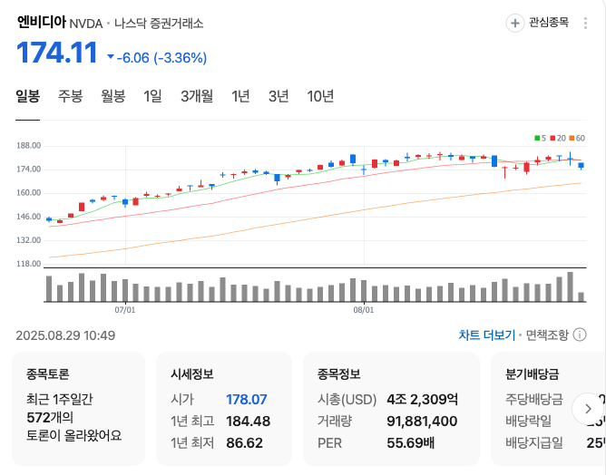Viewport: 606px width, 475px height.
Task: Open the 분기배당금 dividend card
Action: pyautogui.click(x=549, y=409)
